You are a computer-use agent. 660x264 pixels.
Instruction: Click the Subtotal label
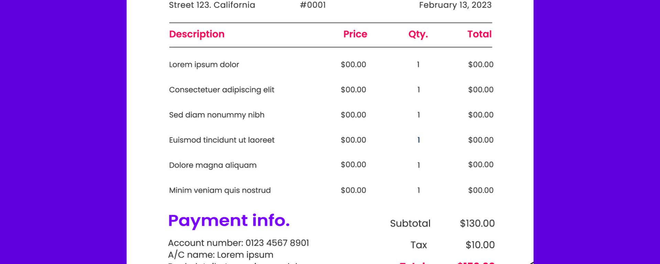click(410, 223)
